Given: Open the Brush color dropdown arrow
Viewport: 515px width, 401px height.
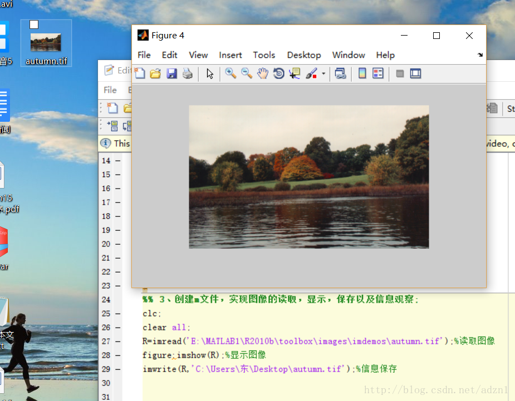Looking at the screenshot, I should [323, 73].
